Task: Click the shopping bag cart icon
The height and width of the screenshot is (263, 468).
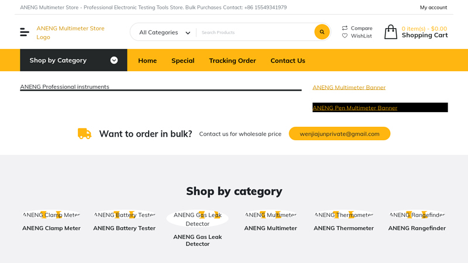Action: point(390,32)
